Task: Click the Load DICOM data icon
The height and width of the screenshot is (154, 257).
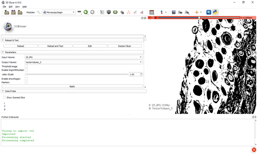Action: point(13,12)
